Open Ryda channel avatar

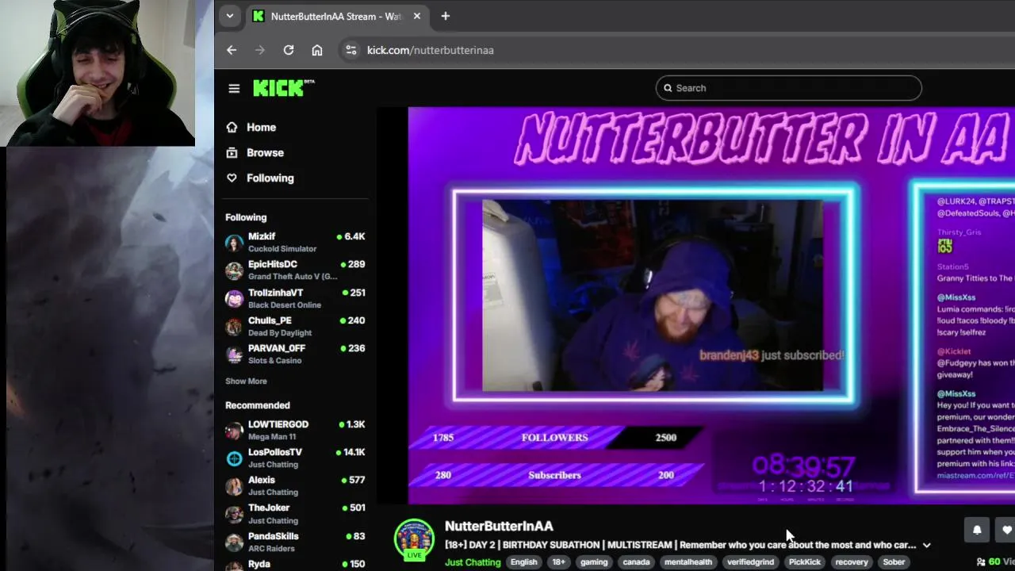click(234, 566)
